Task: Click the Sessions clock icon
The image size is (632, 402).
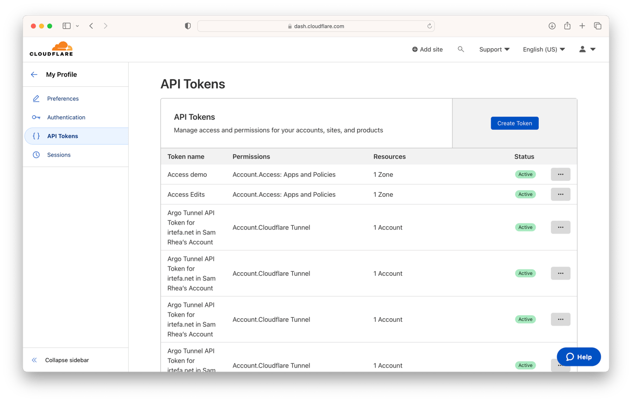Action: point(36,154)
